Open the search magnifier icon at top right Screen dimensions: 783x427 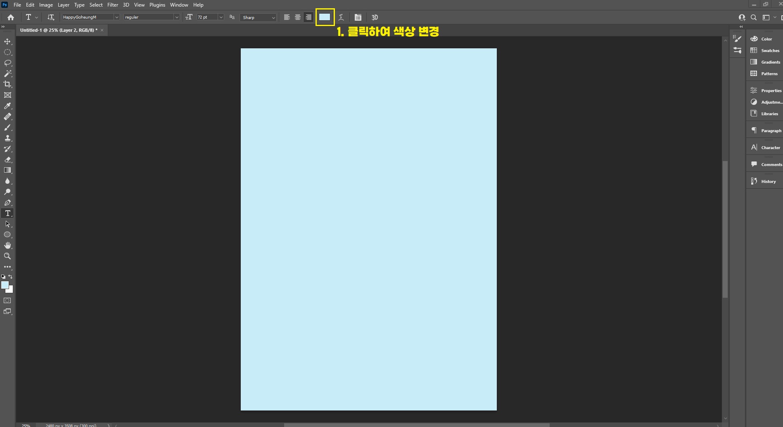(x=754, y=17)
